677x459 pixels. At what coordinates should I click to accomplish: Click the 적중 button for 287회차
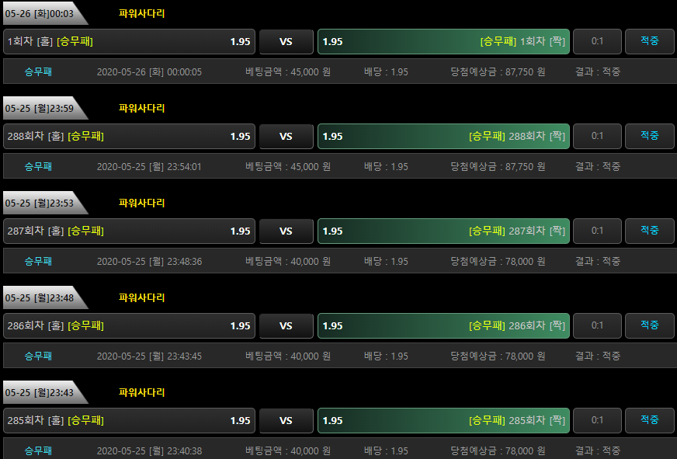pos(649,231)
